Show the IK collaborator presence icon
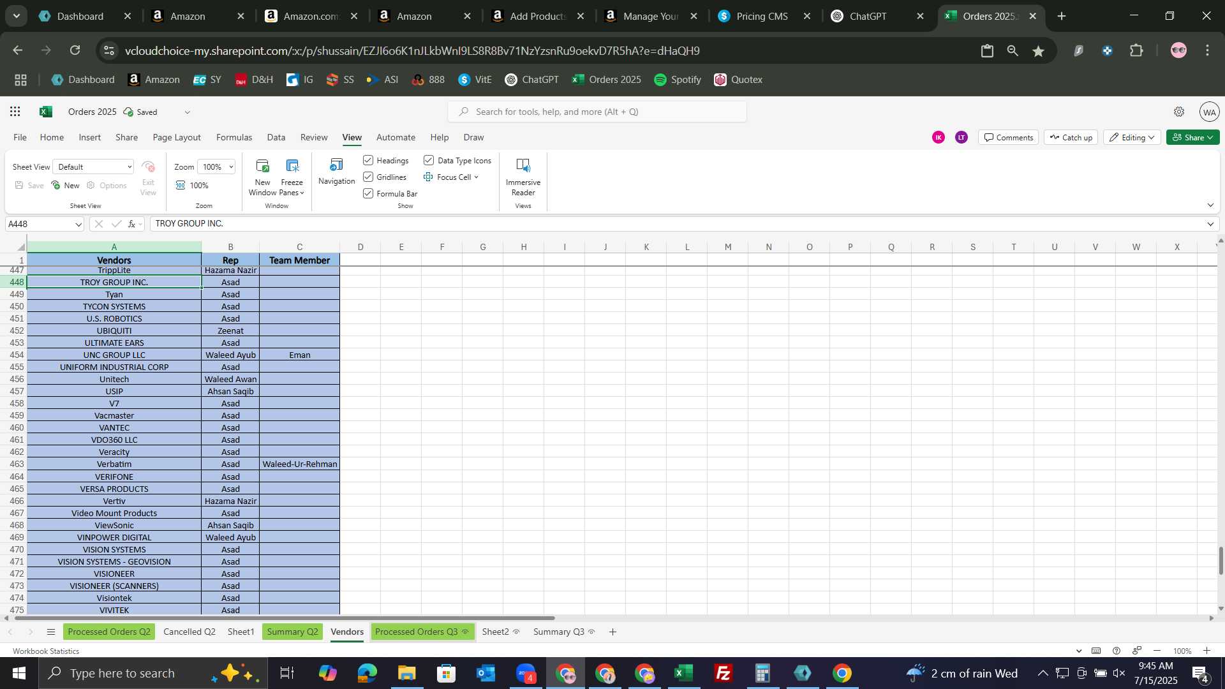 point(938,137)
